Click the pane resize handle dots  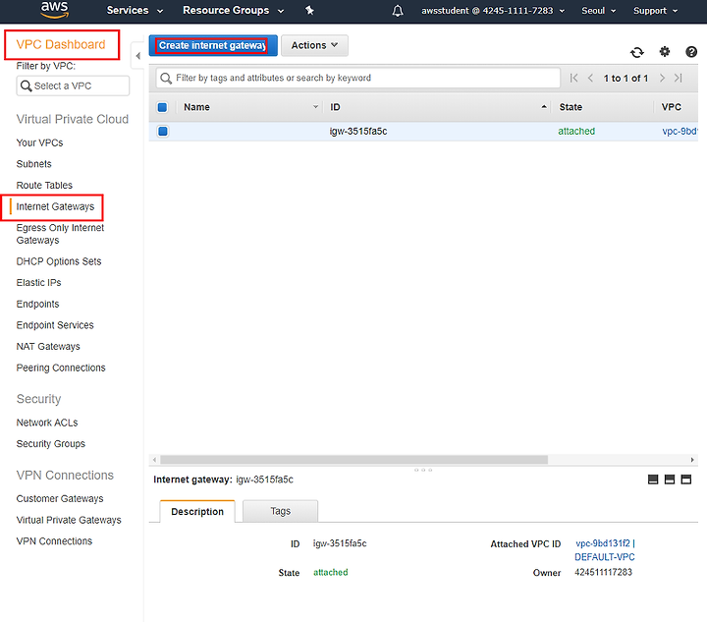click(423, 470)
